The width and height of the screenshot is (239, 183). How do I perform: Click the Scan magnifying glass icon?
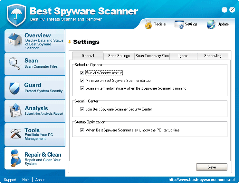[x=15, y=63]
